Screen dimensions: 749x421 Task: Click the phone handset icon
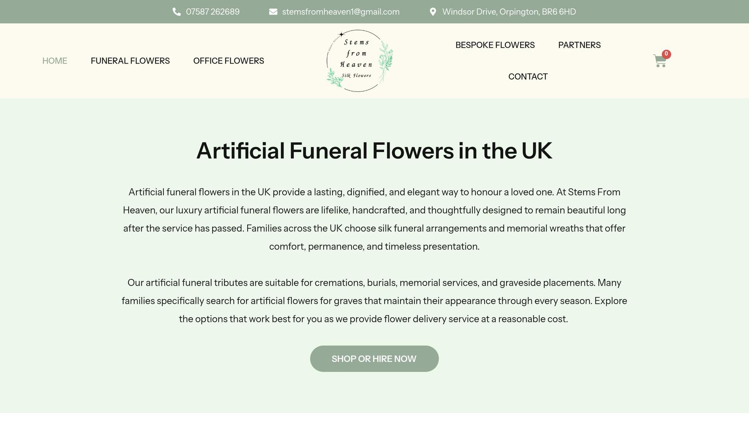[x=176, y=12]
